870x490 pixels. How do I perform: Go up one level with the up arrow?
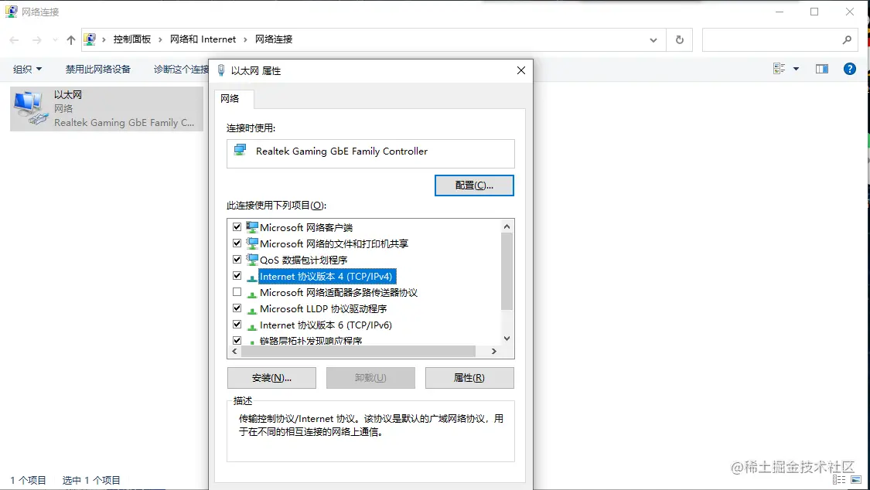(x=70, y=39)
